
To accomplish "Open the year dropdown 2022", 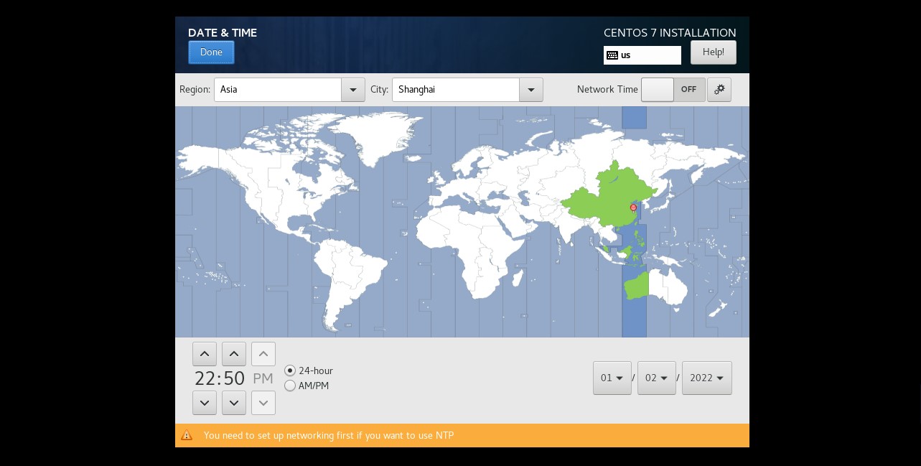I will tap(707, 378).
